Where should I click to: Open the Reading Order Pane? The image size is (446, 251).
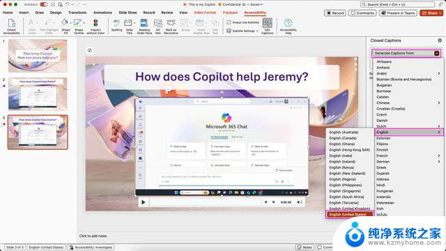coord(144,26)
